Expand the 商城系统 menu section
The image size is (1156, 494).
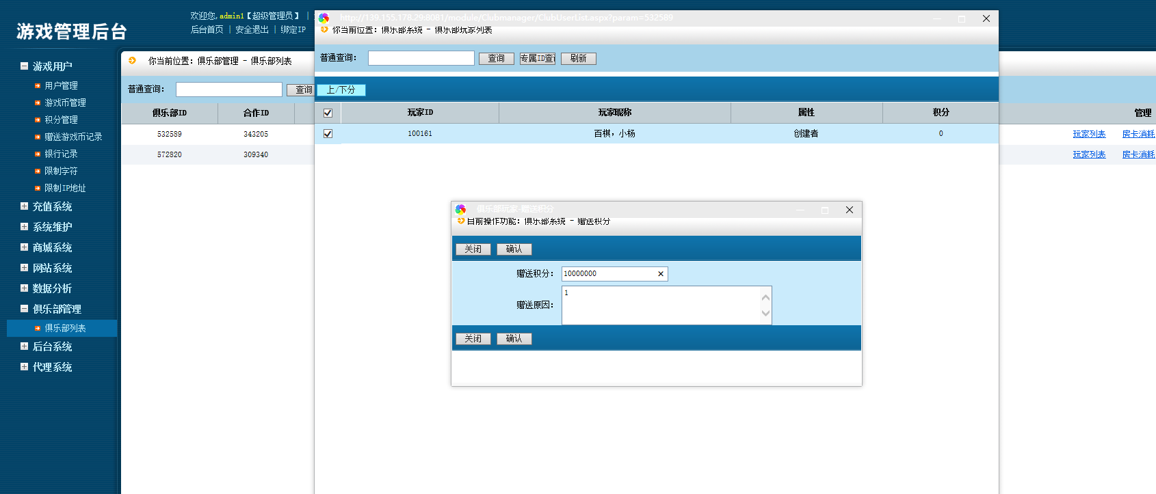pos(24,247)
